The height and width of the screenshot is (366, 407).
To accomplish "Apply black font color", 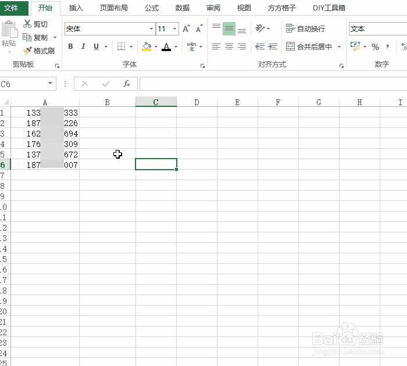I will [x=166, y=46].
